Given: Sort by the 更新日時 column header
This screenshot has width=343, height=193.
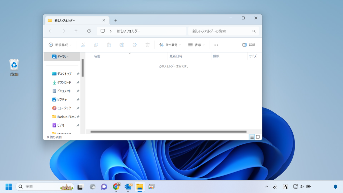Looking at the screenshot, I should tap(176, 56).
